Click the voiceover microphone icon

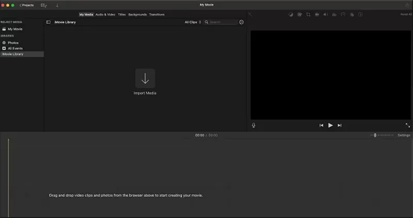pos(253,126)
